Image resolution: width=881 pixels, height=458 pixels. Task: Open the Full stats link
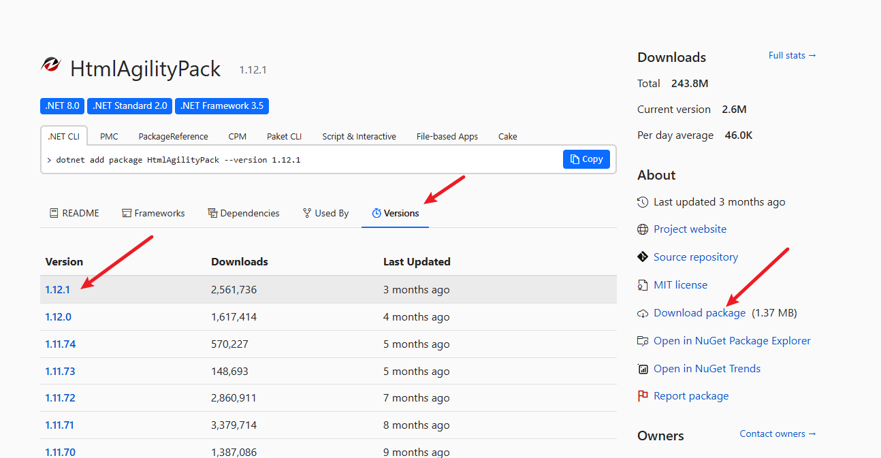click(792, 55)
